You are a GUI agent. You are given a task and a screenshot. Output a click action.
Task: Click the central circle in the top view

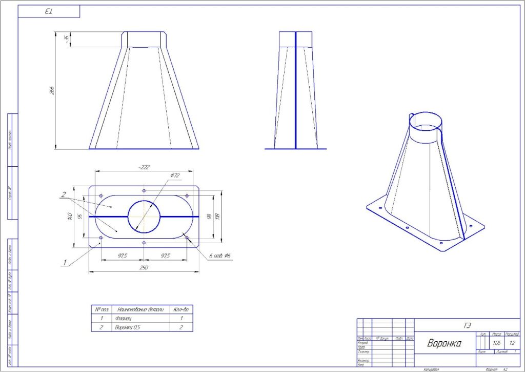(x=144, y=216)
